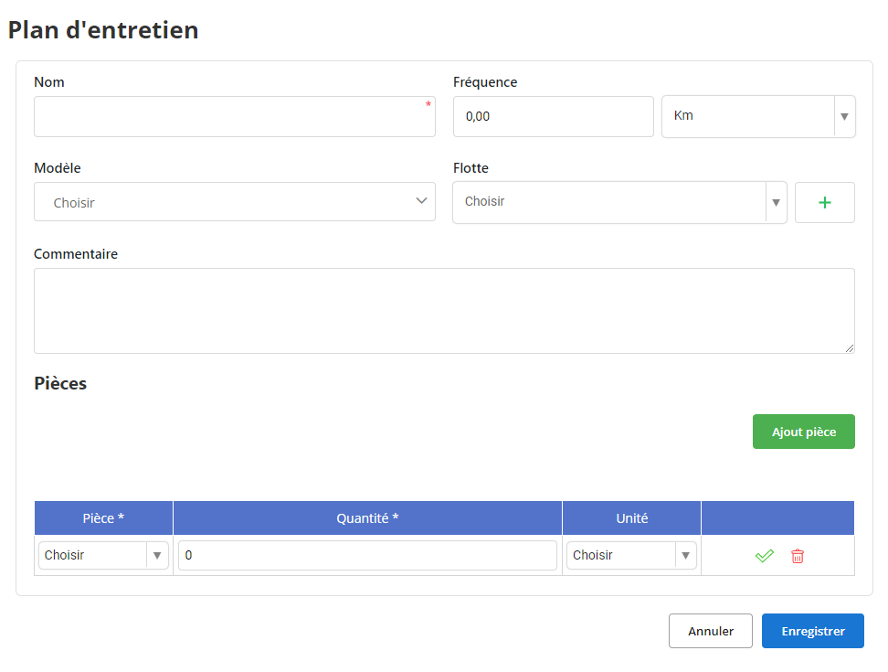
Task: Click the Nom input field
Action: pos(235,117)
